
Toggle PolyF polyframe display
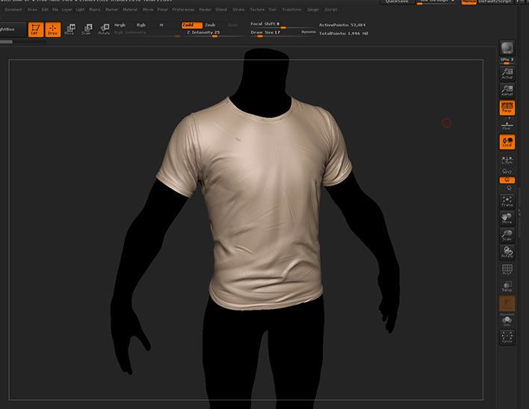coord(507,269)
